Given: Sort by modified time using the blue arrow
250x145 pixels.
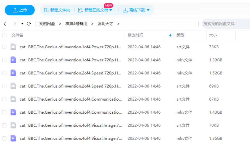Looking at the screenshot, I should pos(170,35).
